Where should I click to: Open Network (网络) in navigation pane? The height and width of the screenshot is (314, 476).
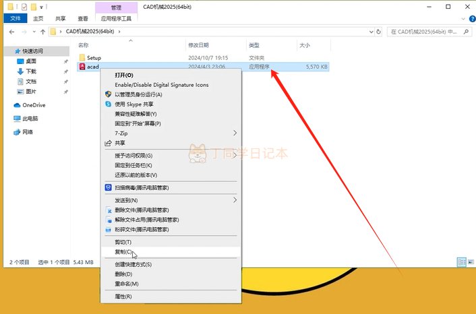tap(28, 131)
